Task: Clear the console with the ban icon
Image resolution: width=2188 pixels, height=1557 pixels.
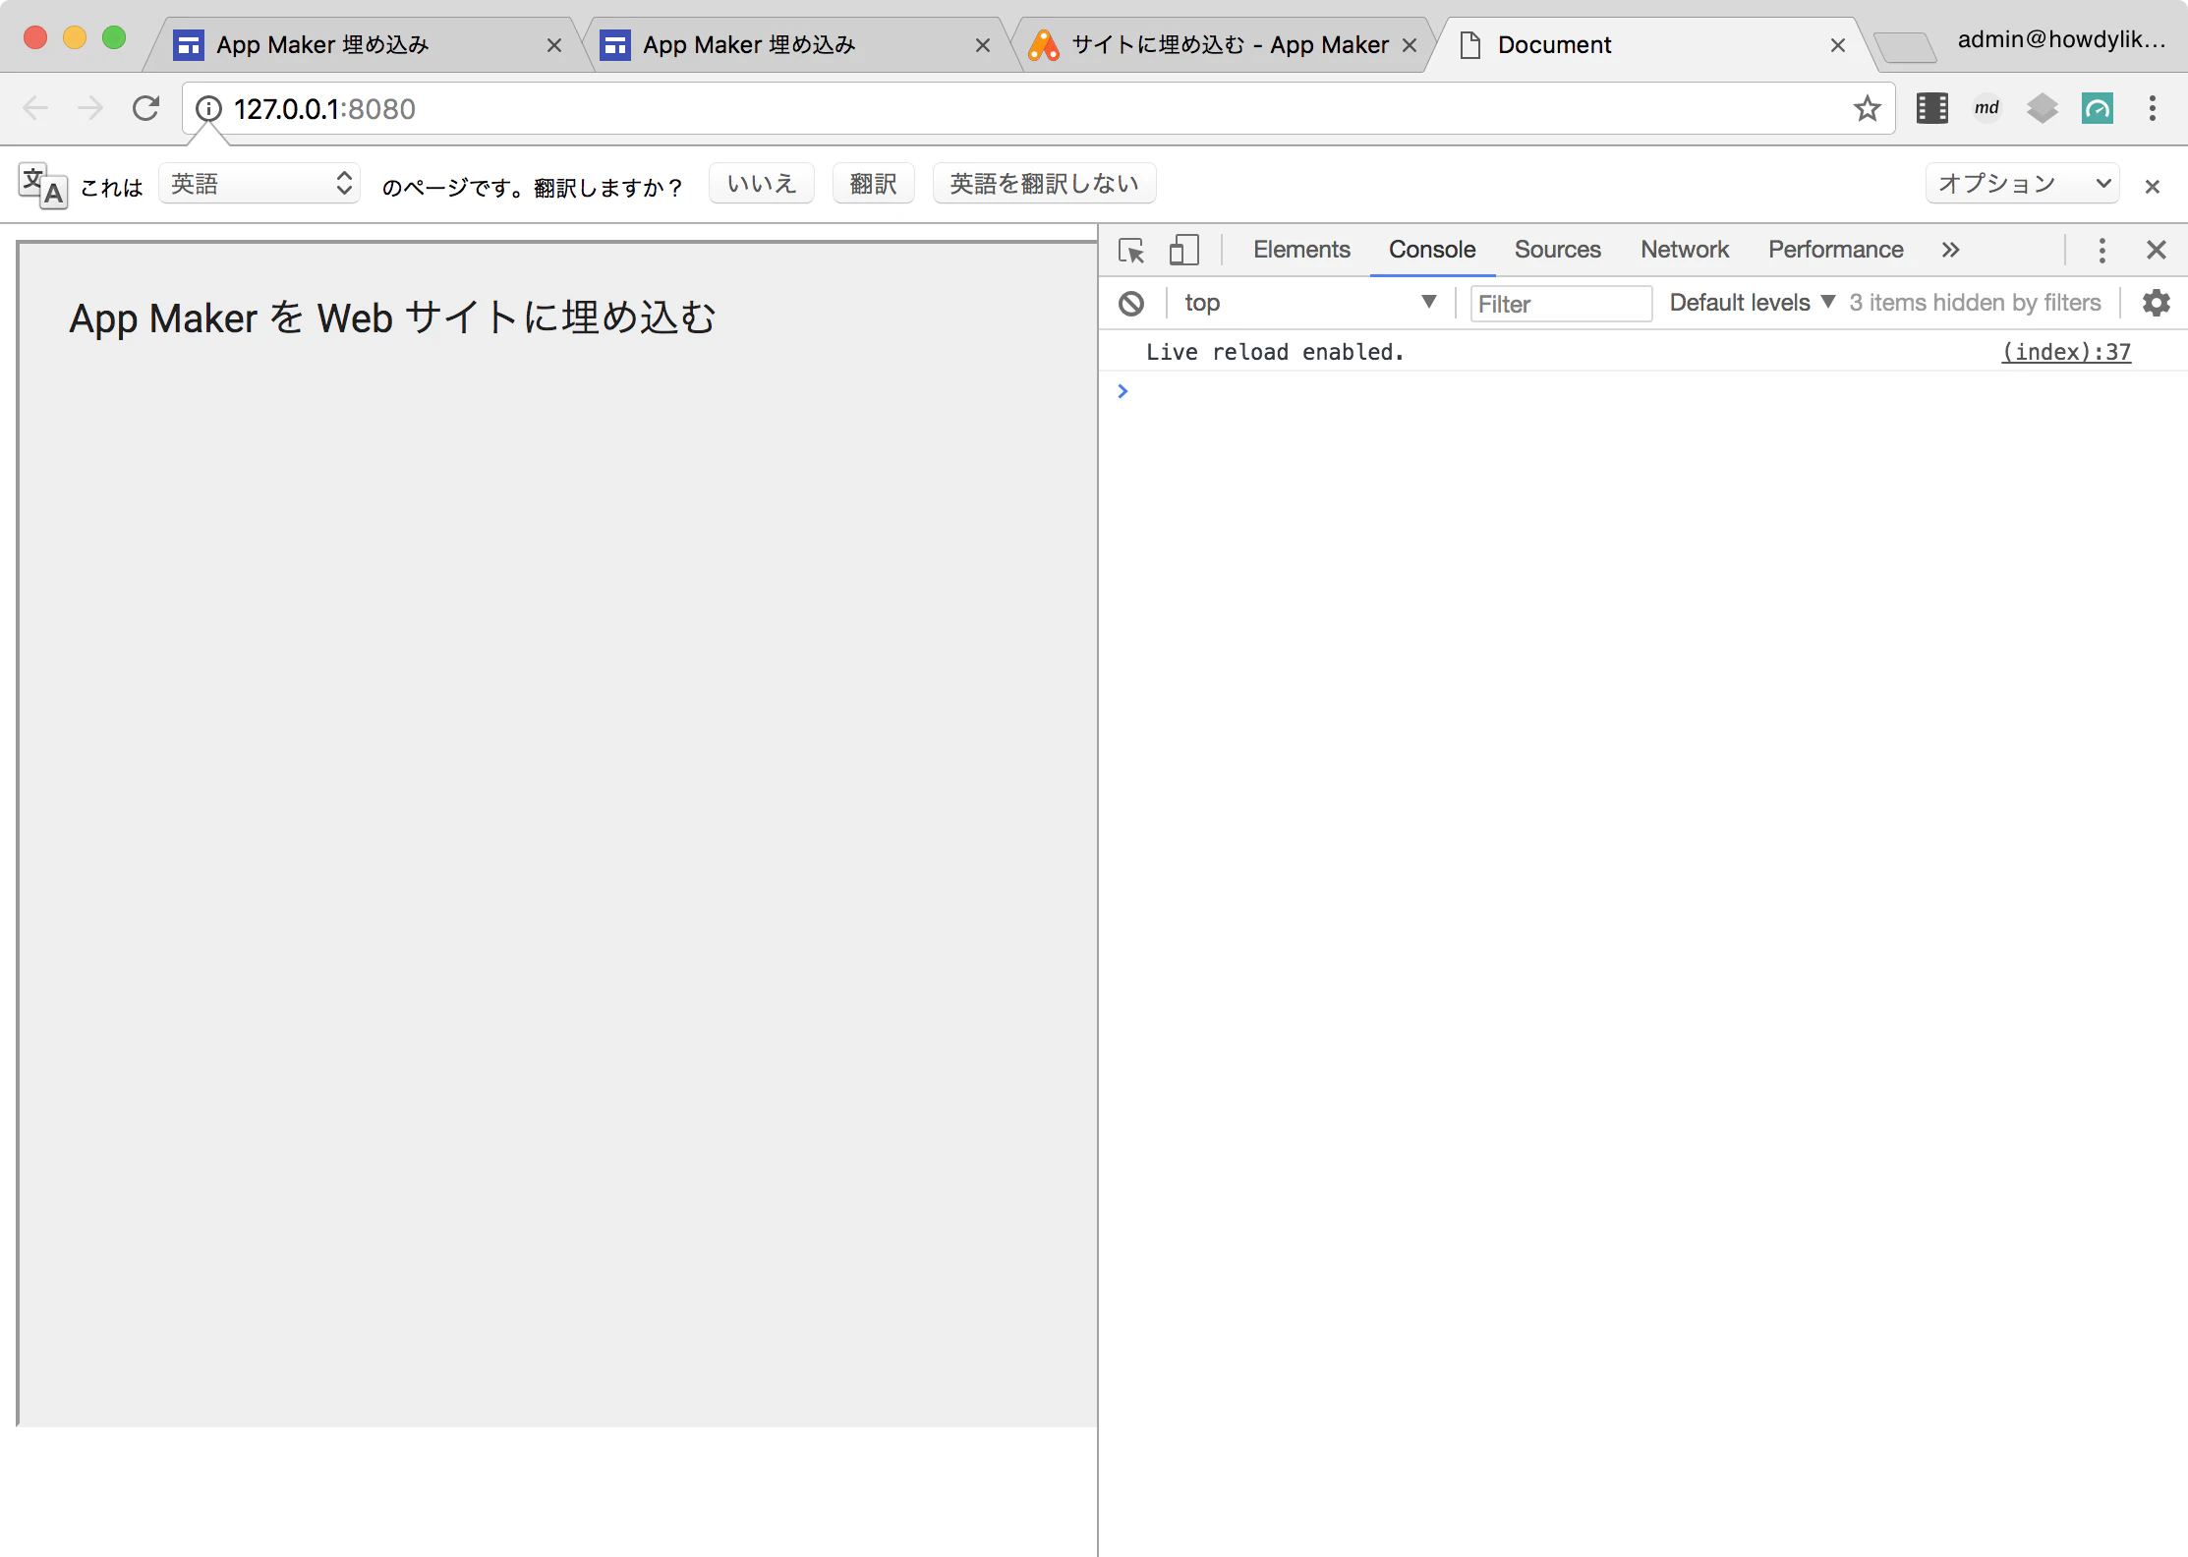Action: pyautogui.click(x=1131, y=303)
